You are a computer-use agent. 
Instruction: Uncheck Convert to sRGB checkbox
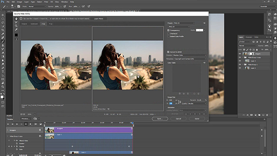click(x=168, y=52)
